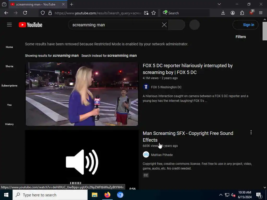Click the browser back arrow
The width and height of the screenshot is (267, 200).
tap(6, 13)
